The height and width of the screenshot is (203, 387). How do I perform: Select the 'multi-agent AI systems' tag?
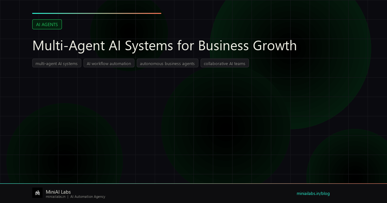pos(56,63)
